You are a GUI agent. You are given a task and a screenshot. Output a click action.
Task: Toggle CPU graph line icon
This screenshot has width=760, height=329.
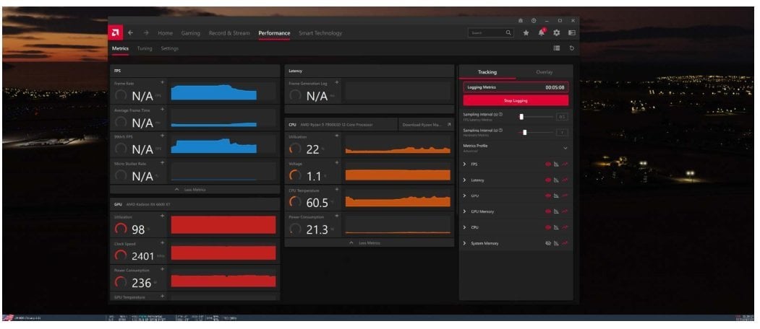(x=565, y=227)
